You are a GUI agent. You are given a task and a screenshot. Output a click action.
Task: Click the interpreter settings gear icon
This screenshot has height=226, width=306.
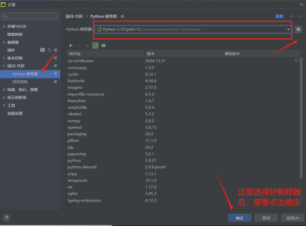[298, 29]
